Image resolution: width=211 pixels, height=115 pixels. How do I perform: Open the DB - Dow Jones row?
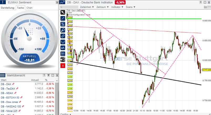27,102
